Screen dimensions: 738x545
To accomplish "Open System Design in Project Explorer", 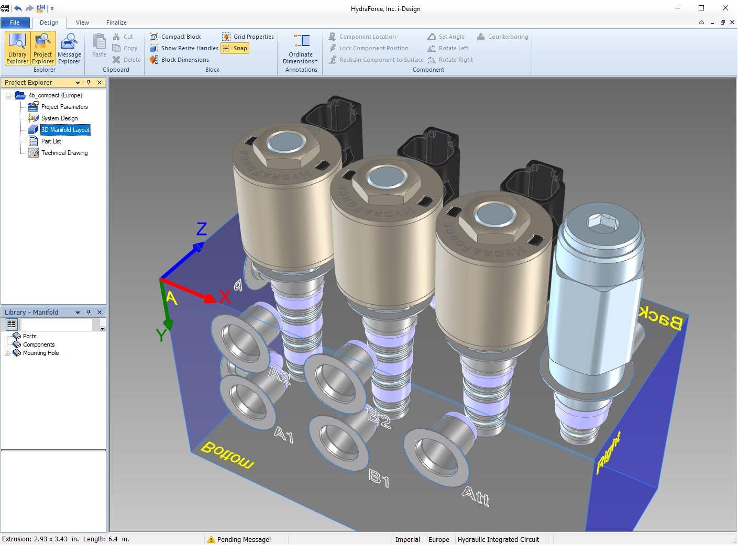I will tap(59, 118).
